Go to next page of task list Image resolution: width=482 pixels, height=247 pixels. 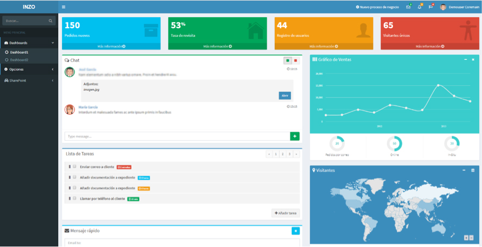click(296, 154)
